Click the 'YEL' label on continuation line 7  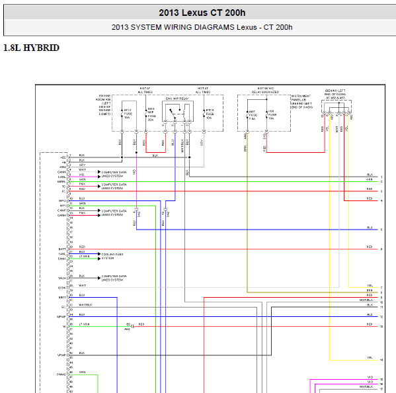tap(370, 285)
